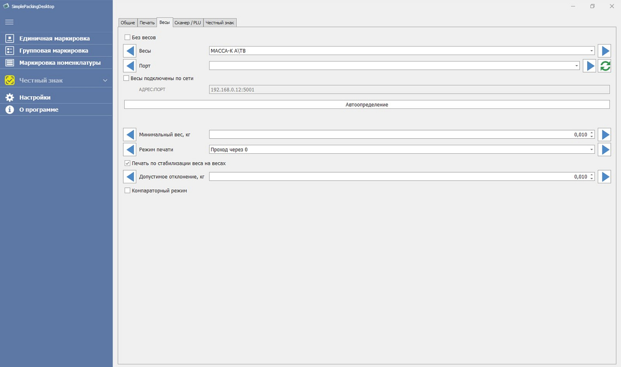This screenshot has height=367, width=621.
Task: Uncheck Печать по стабилизации веса на весах
Action: (x=128, y=164)
